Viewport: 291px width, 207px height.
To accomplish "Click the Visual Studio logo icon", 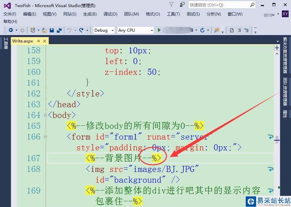I will [7, 6].
